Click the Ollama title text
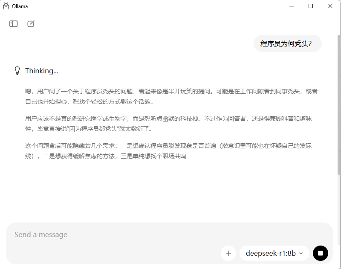 point(20,6)
